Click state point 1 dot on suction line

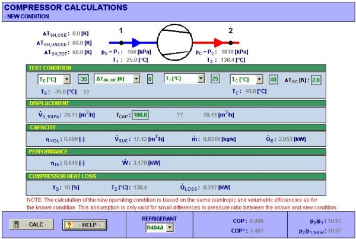coord(121,43)
